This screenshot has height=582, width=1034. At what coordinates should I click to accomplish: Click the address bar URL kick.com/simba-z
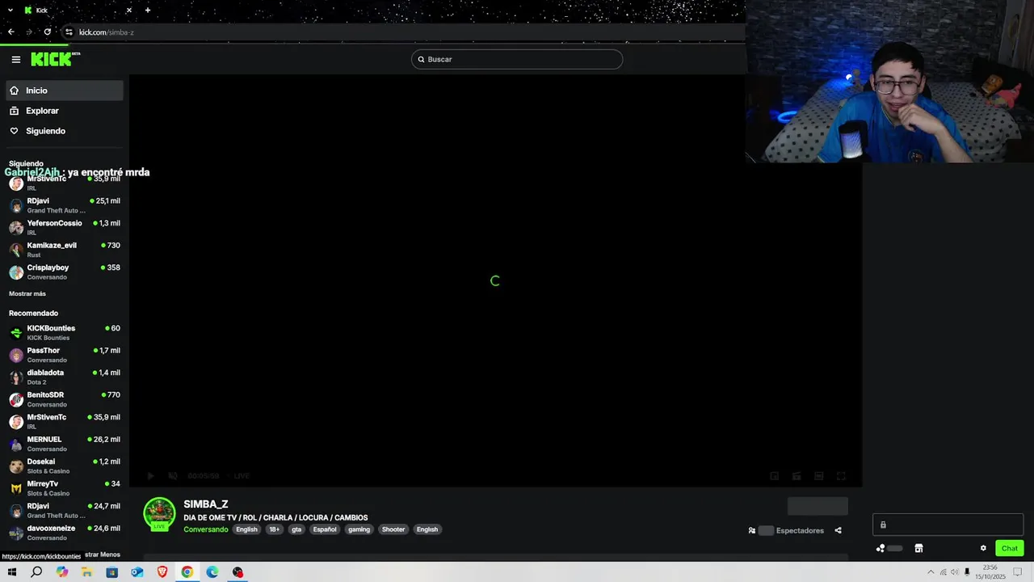[107, 32]
